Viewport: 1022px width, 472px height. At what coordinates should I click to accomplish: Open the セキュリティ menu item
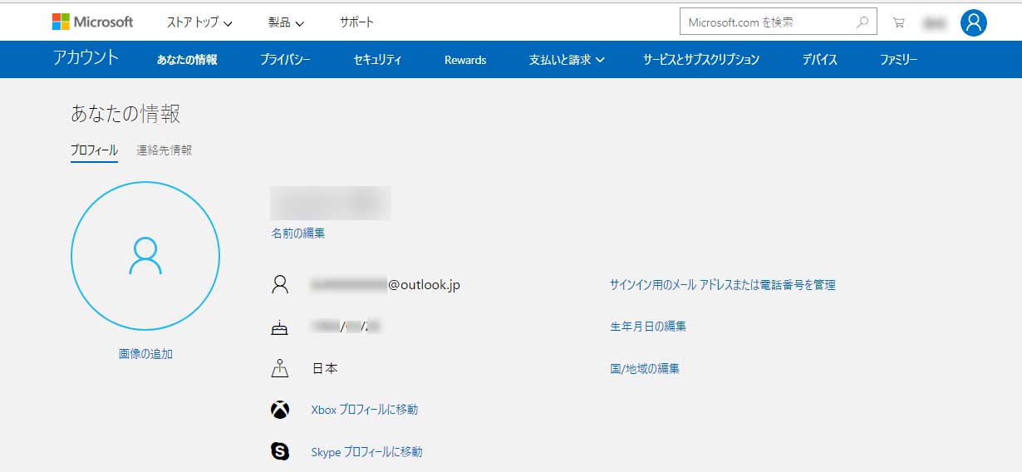pyautogui.click(x=377, y=60)
